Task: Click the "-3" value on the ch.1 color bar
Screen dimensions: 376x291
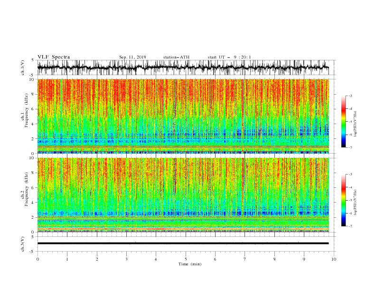Action: (x=350, y=96)
